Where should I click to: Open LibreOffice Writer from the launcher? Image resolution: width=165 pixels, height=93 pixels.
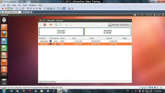4,41
